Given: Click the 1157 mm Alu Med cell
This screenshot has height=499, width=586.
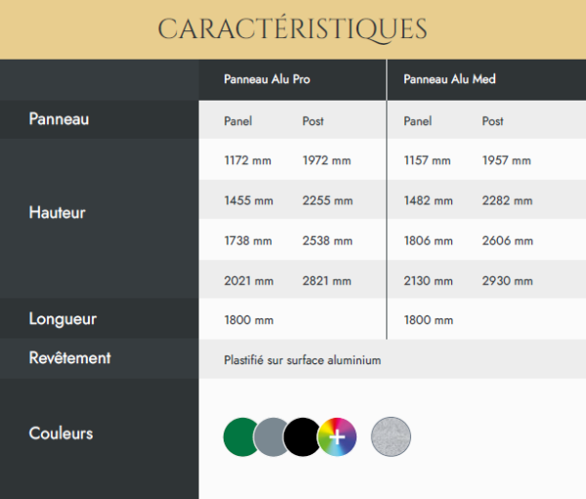Looking at the screenshot, I should pos(427,160).
